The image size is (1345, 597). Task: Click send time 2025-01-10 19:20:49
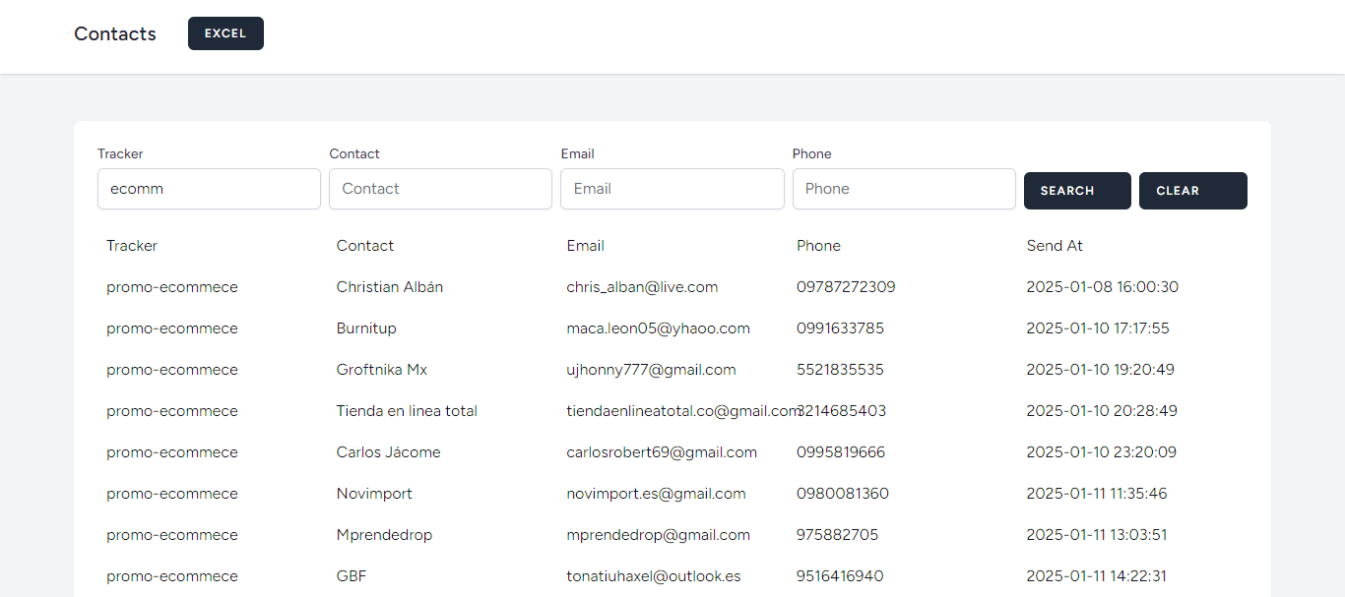point(1101,370)
